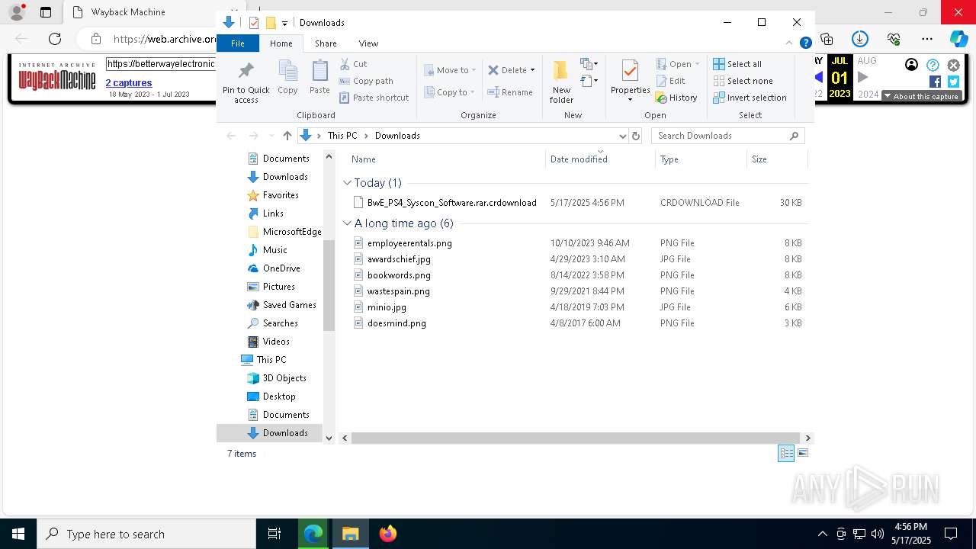Click This PC in breadcrumb path
This screenshot has width=976, height=549.
[342, 136]
